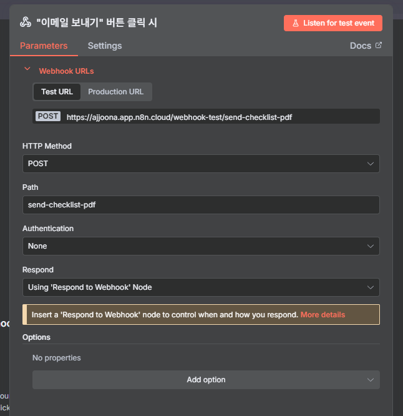Follow the More details link
The height and width of the screenshot is (416, 403).
(x=323, y=315)
